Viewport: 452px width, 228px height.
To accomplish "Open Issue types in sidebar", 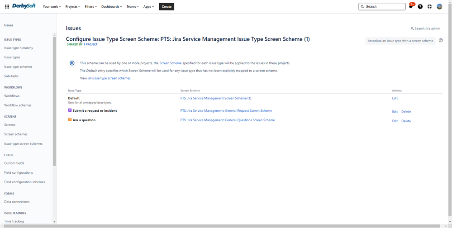I will pyautogui.click(x=12, y=57).
